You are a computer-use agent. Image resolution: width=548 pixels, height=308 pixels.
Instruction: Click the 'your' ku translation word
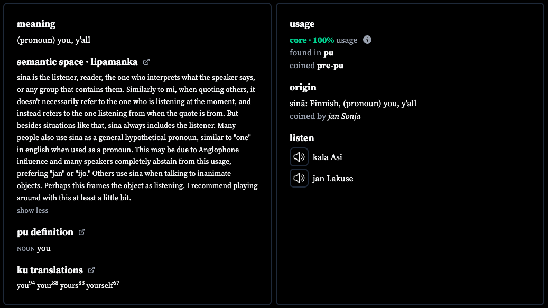coord(44,285)
